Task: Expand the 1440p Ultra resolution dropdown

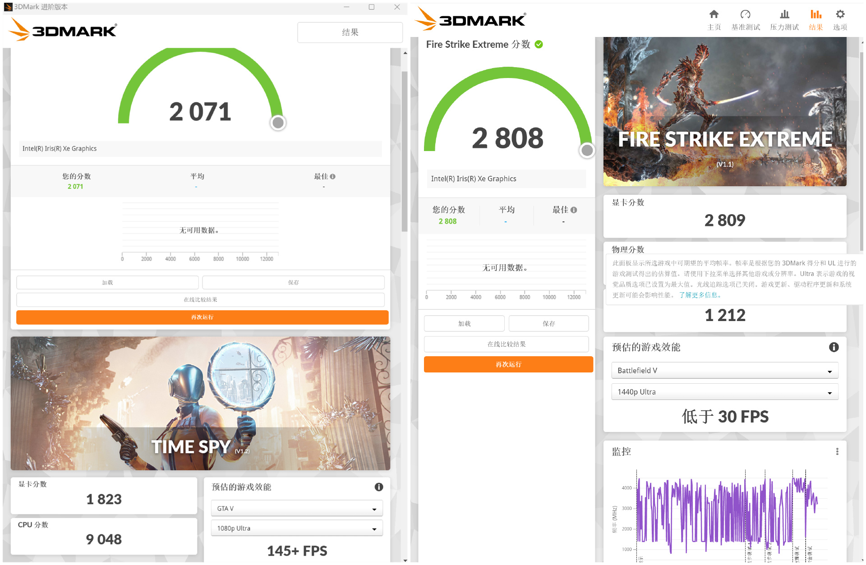Action: click(724, 392)
